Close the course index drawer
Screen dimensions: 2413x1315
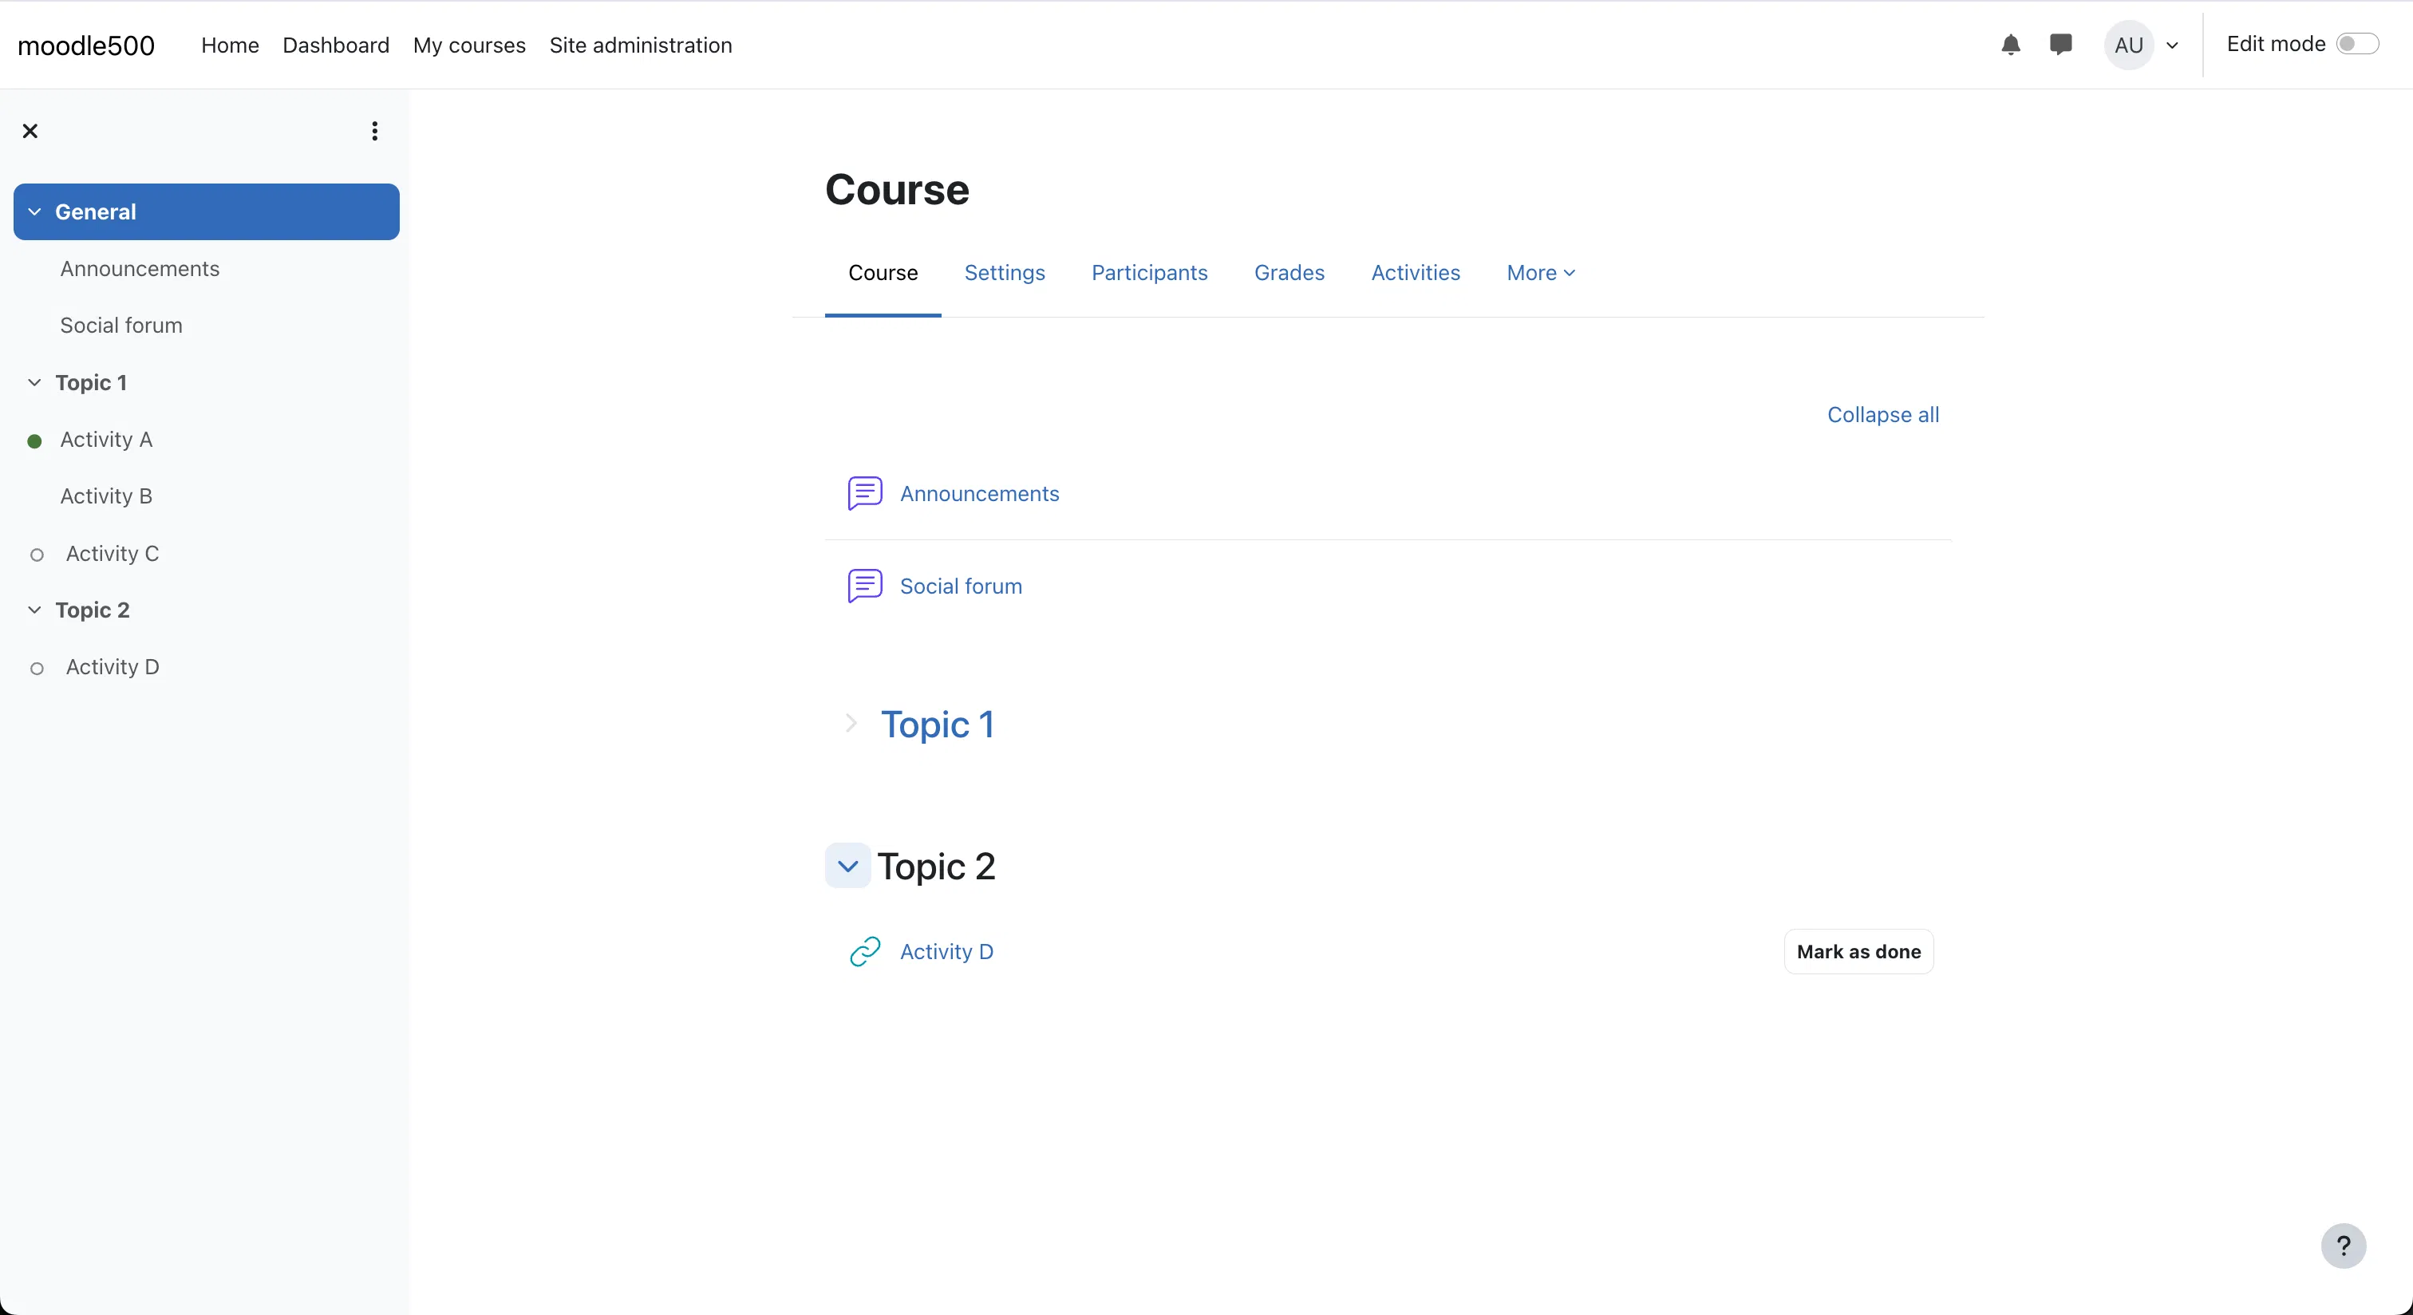point(30,131)
